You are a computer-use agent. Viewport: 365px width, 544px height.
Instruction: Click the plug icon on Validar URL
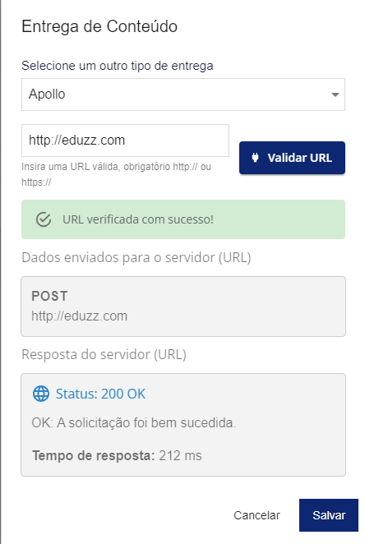[255, 158]
